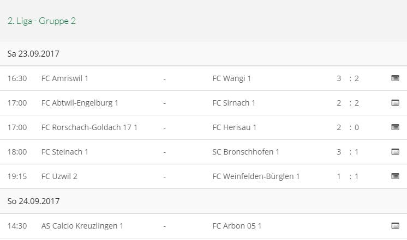Open match details icon for FC Amriswil game

point(395,78)
